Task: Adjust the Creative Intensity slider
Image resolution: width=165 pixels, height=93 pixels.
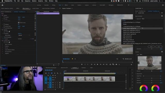Action: [x=152, y=71]
